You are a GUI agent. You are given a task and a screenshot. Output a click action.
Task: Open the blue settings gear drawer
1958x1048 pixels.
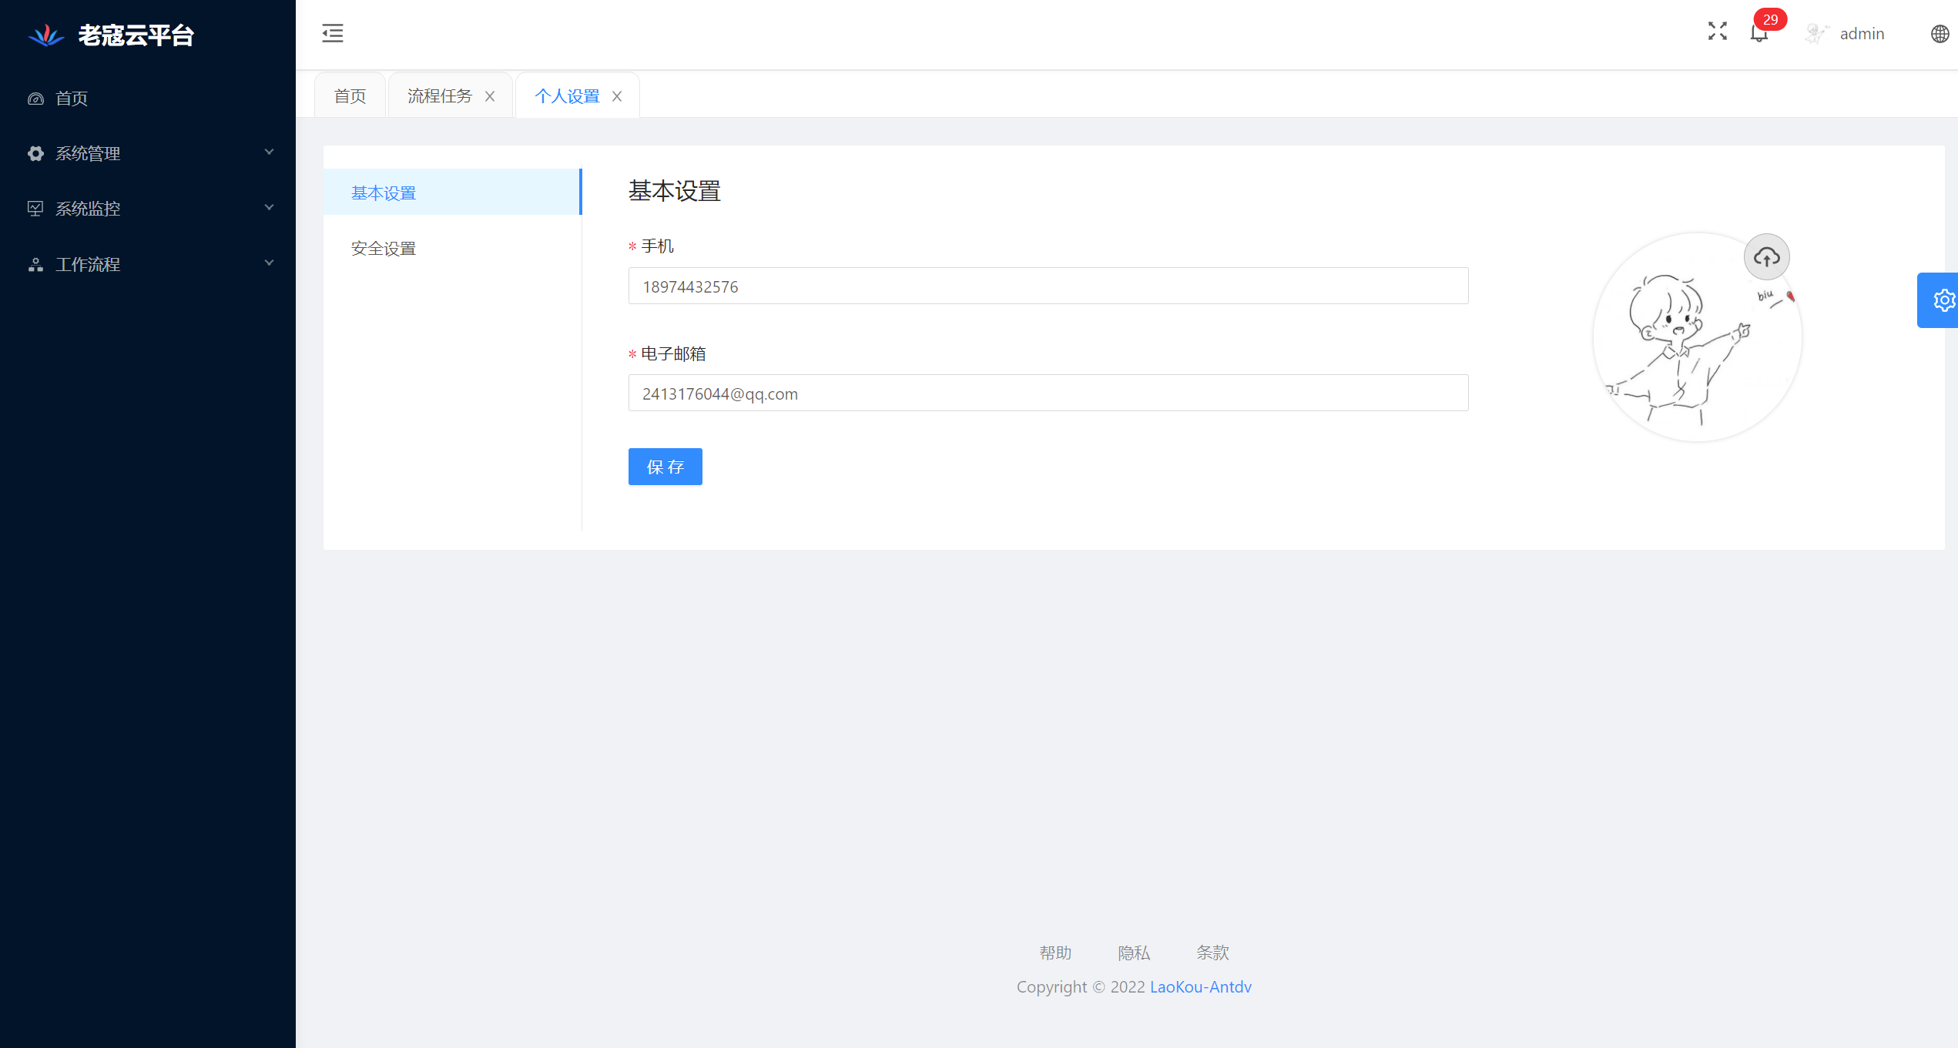(x=1942, y=300)
